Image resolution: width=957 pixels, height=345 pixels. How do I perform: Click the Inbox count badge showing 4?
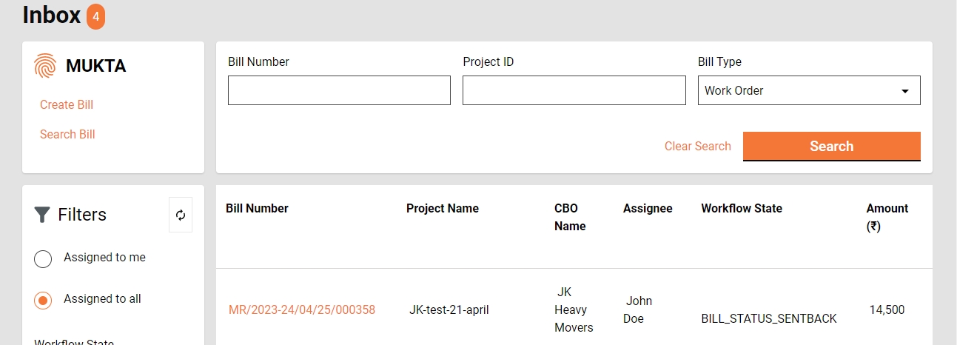(95, 16)
